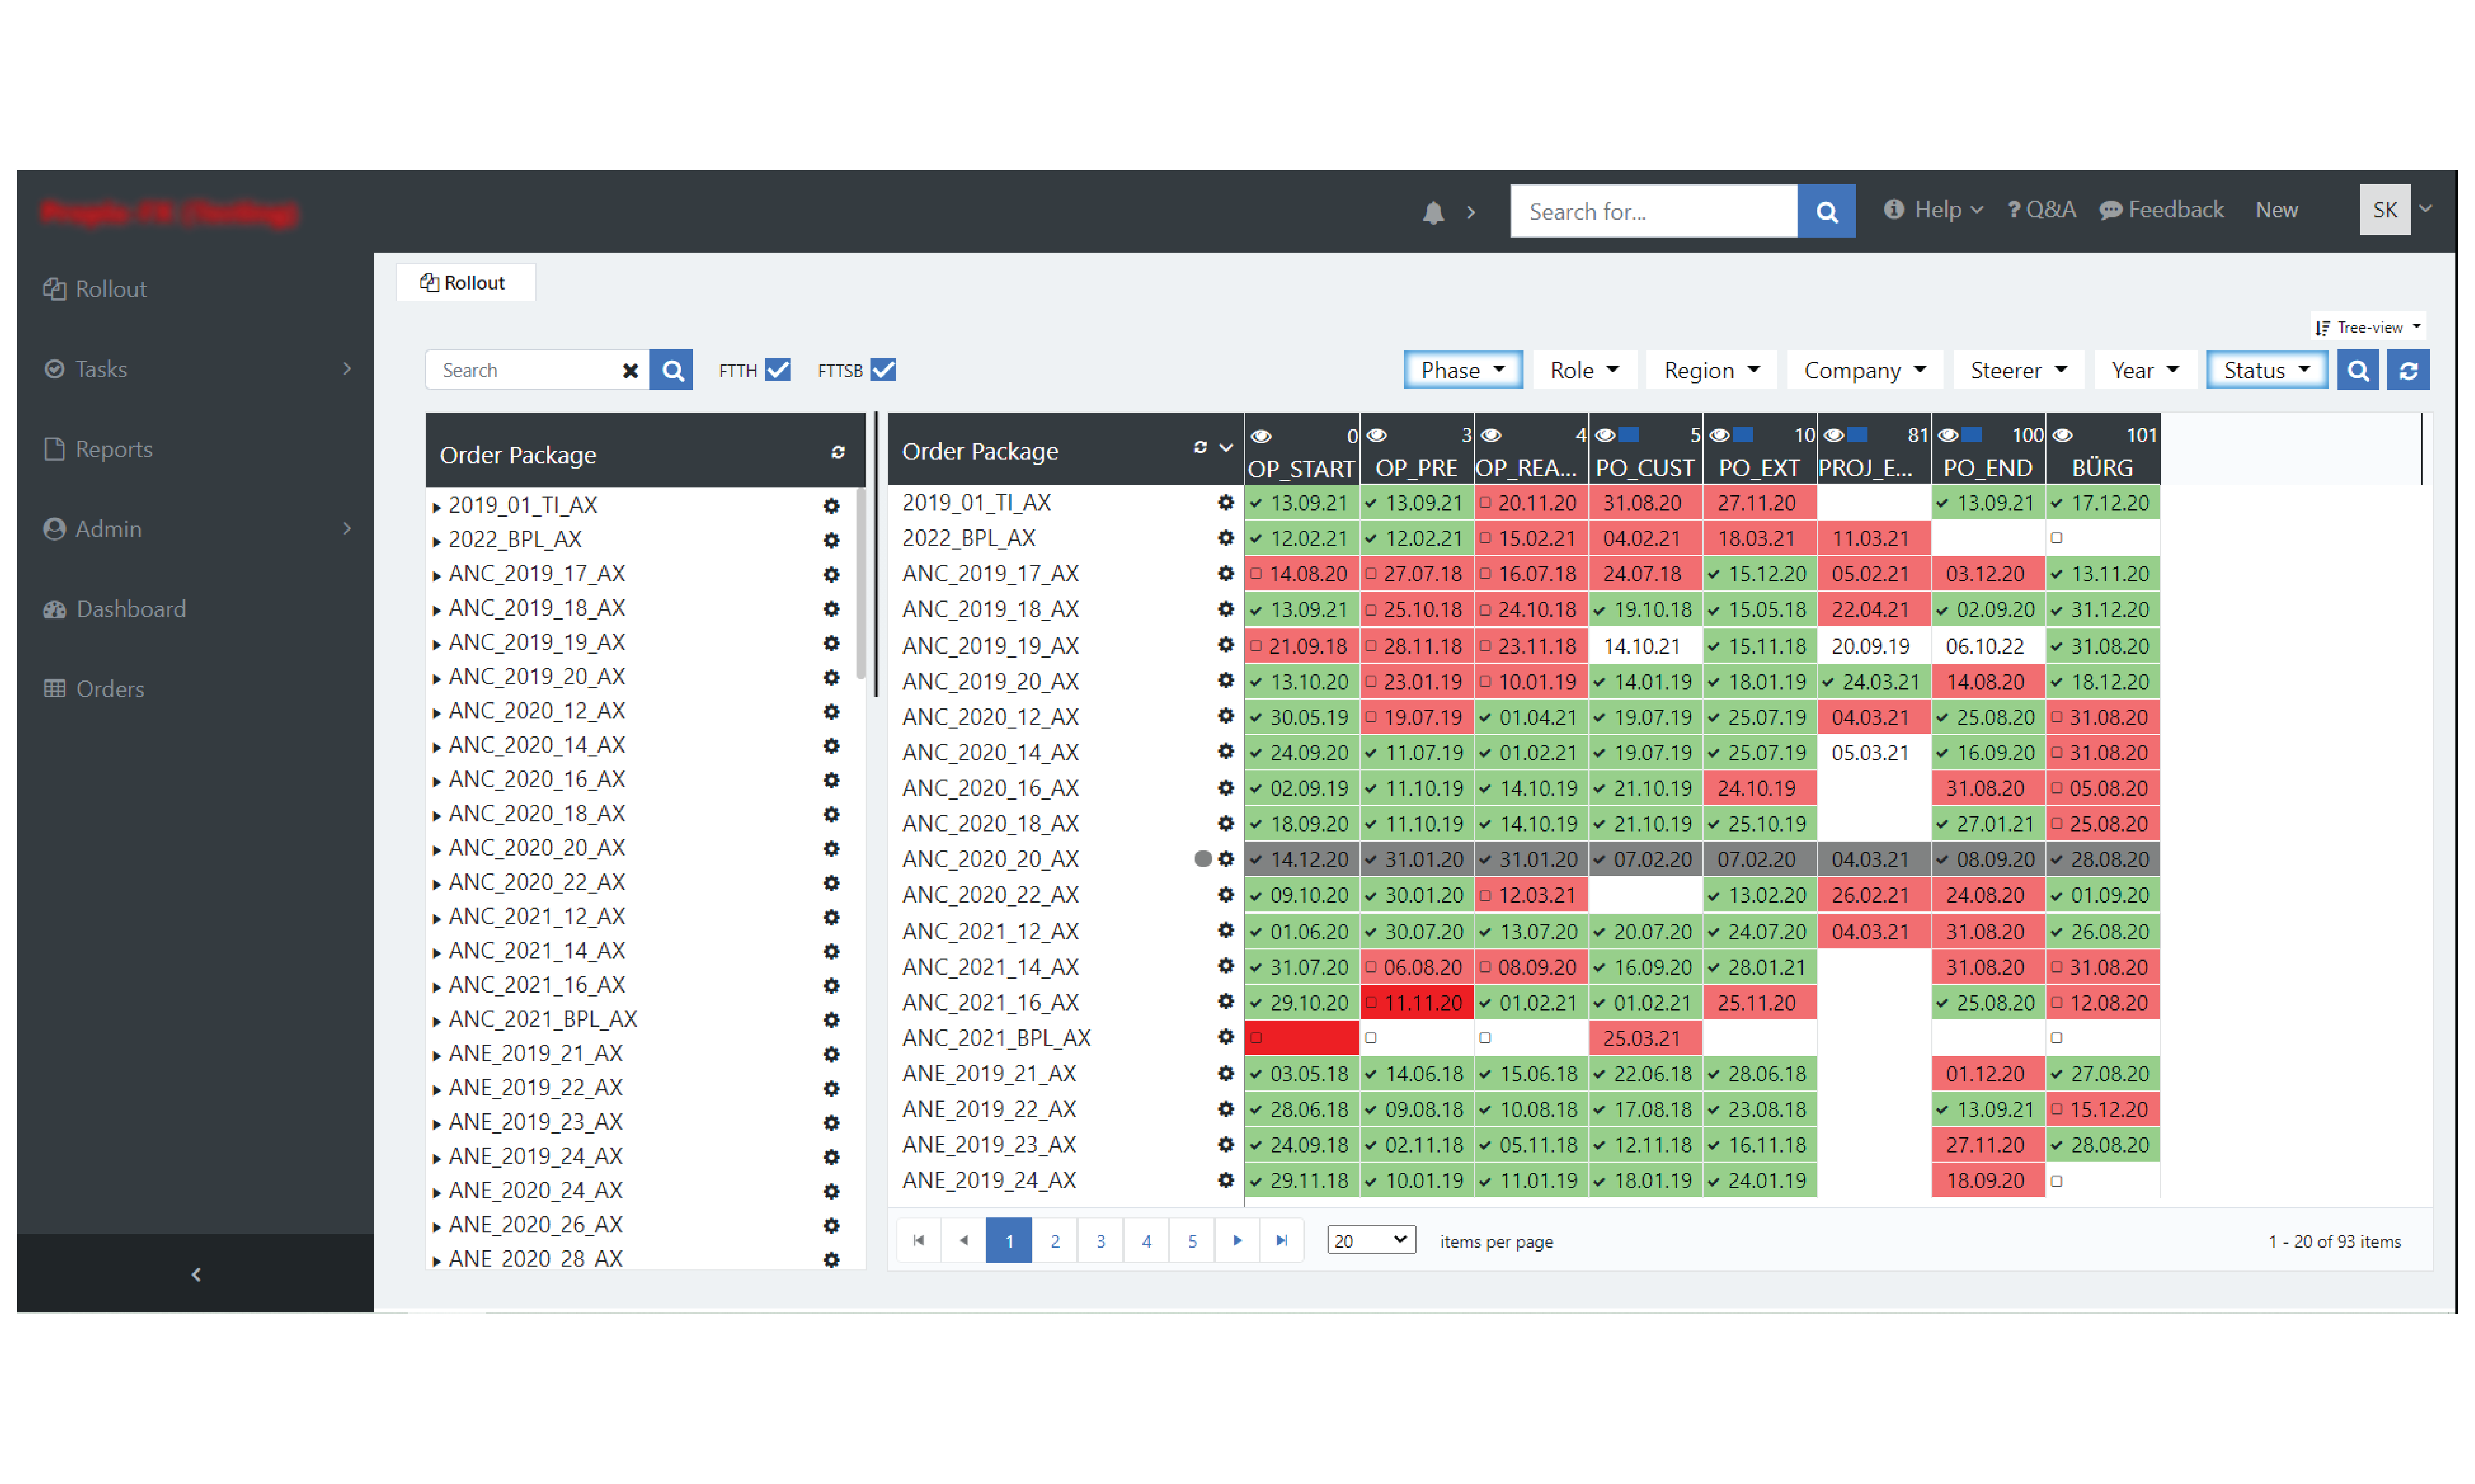Screen dimensions: 2475x1484
Task: Click the blue global search magnifier button
Action: pos(1826,212)
